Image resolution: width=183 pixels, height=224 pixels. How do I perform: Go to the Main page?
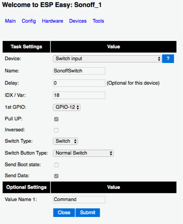click(10, 21)
